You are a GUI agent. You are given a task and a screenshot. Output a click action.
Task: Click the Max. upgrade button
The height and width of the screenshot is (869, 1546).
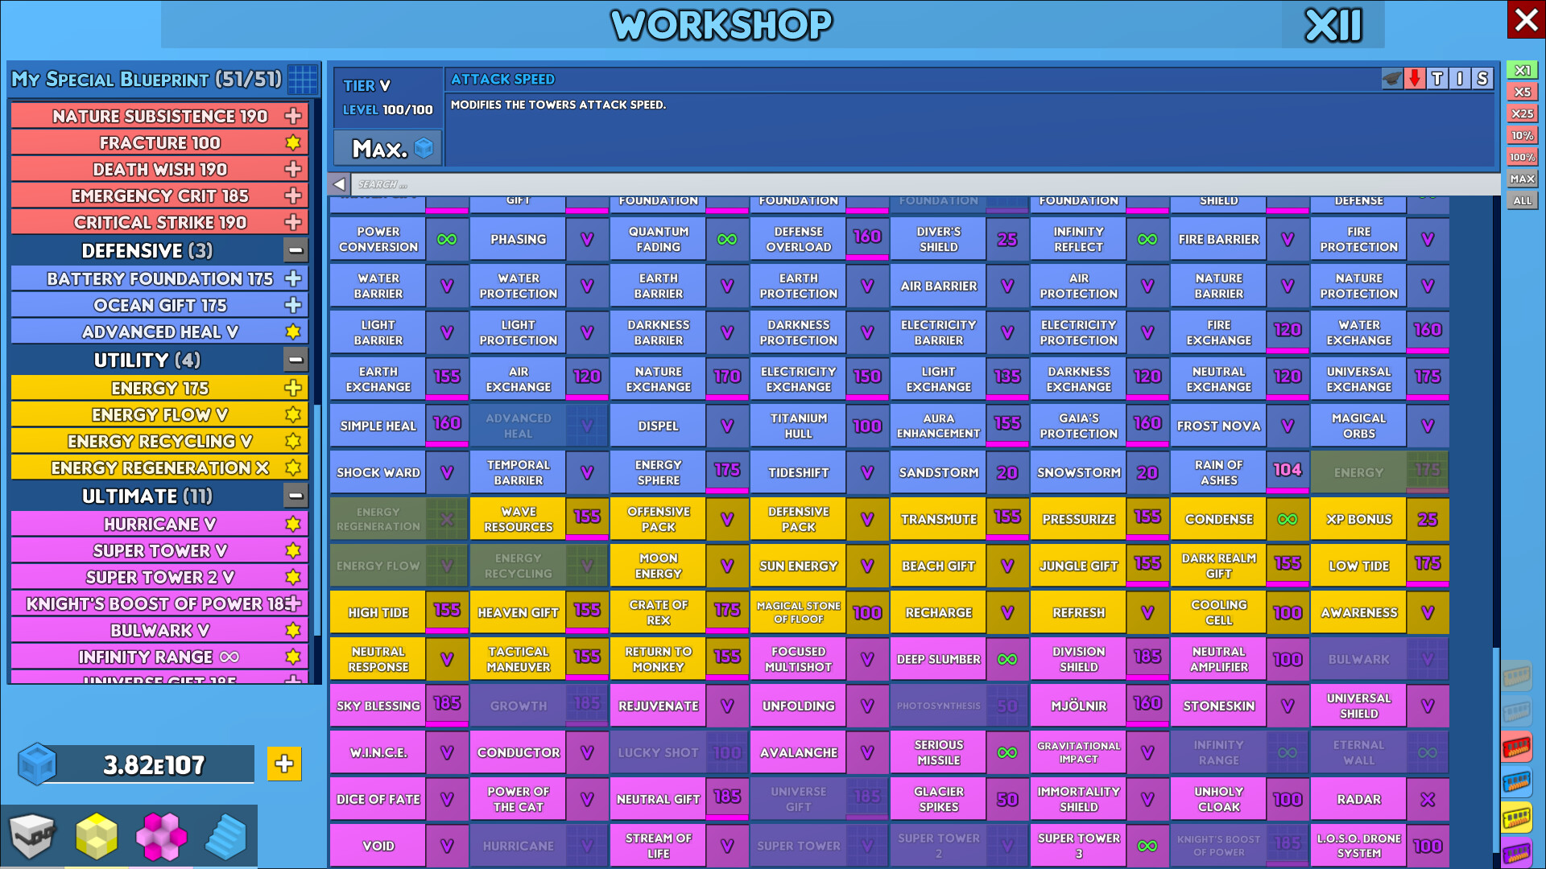pos(388,149)
